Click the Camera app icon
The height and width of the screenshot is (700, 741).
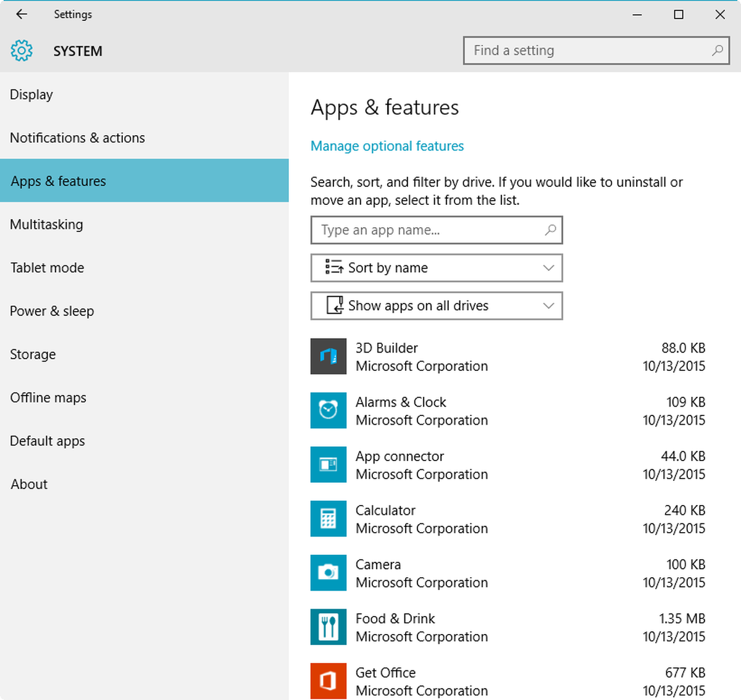(328, 573)
